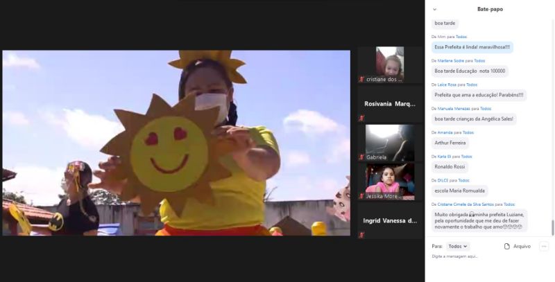Select the cristiane dos video thumbnail
The width and height of the screenshot is (555, 282).
tap(390, 62)
